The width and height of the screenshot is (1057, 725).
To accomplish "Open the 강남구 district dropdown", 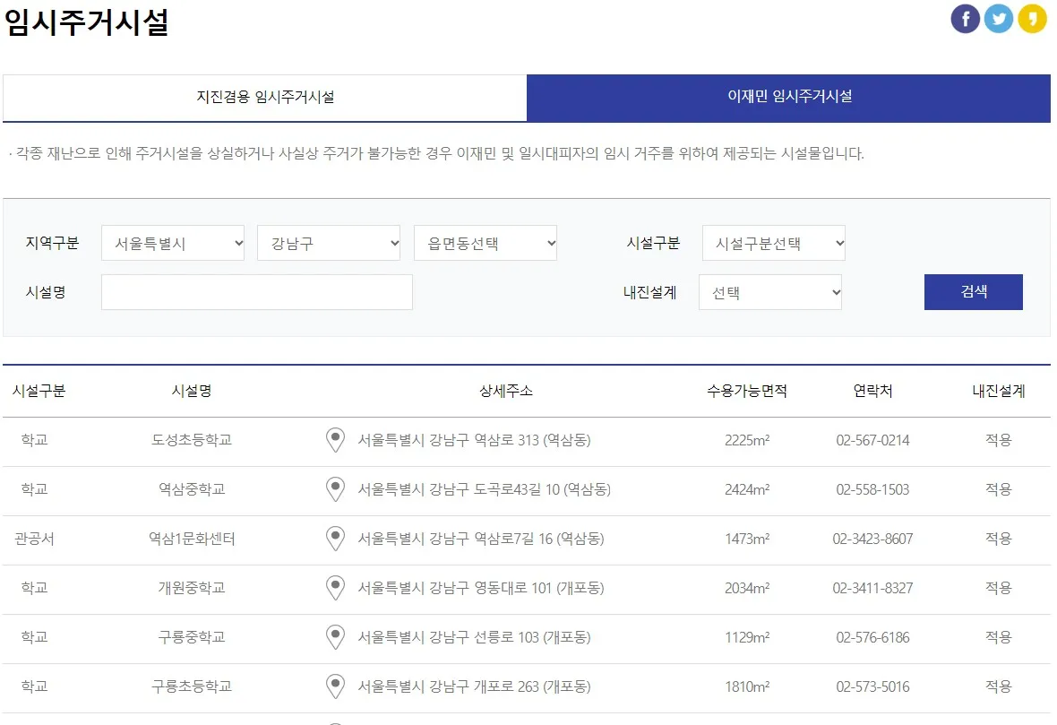I will [x=329, y=242].
